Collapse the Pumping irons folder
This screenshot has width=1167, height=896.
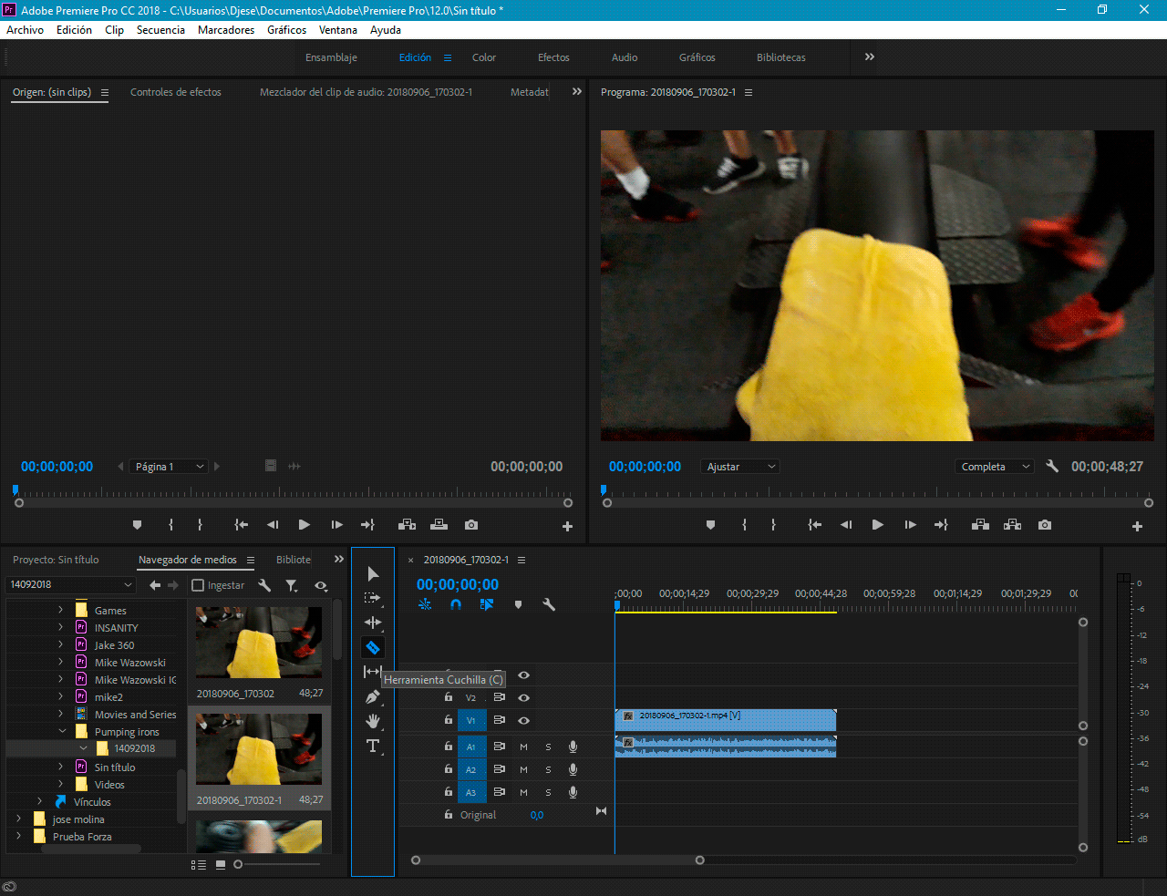click(x=62, y=731)
